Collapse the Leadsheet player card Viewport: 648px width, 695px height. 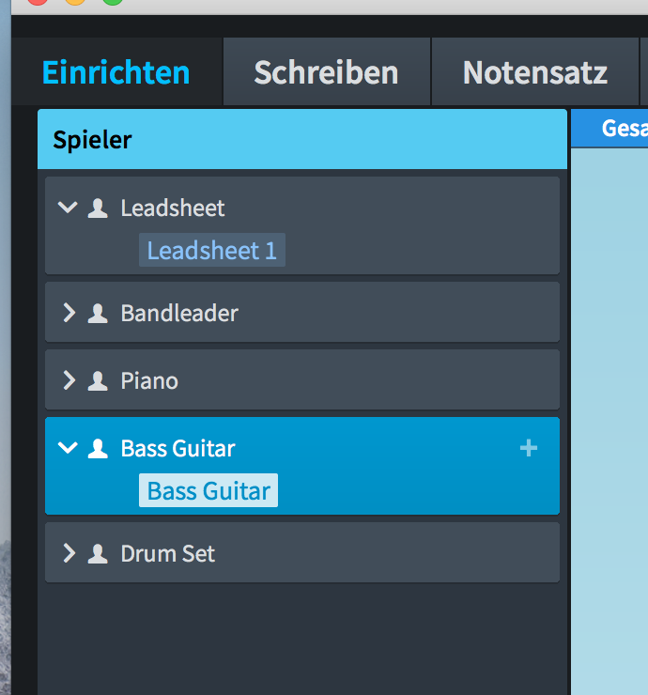coord(68,208)
